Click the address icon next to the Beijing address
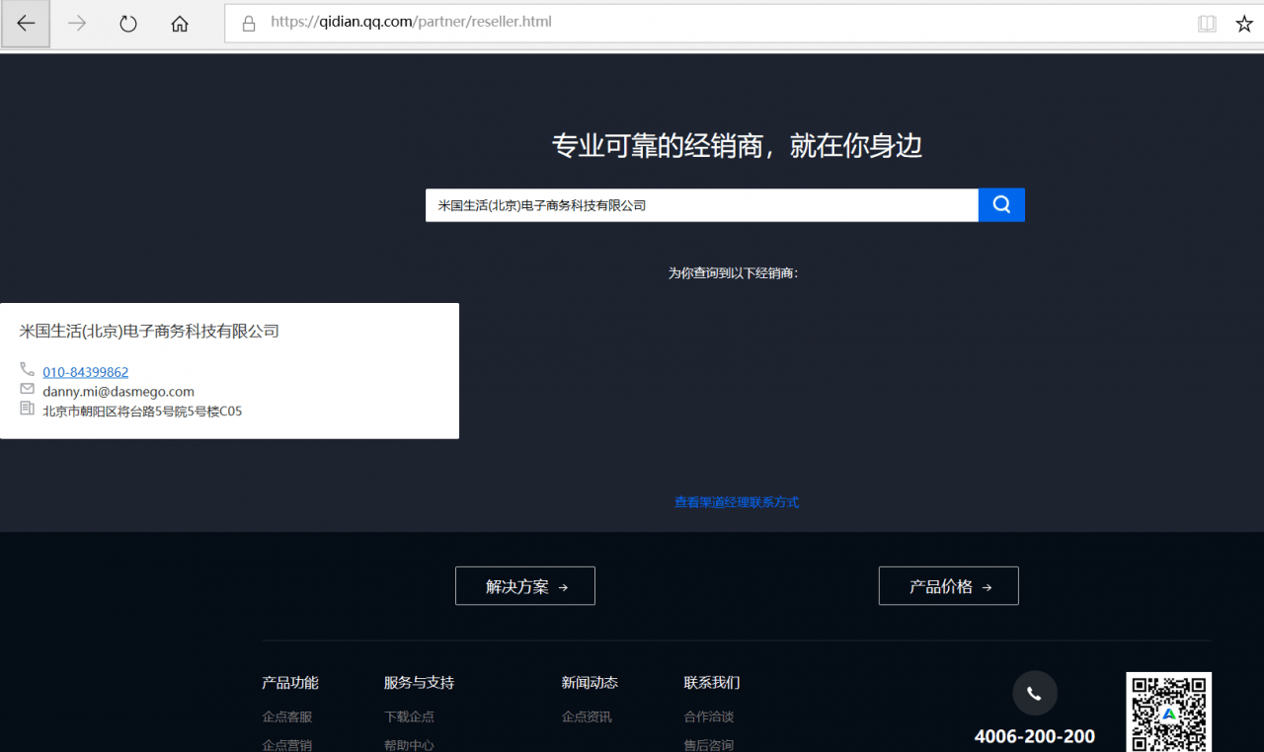The height and width of the screenshot is (752, 1264). click(27, 408)
